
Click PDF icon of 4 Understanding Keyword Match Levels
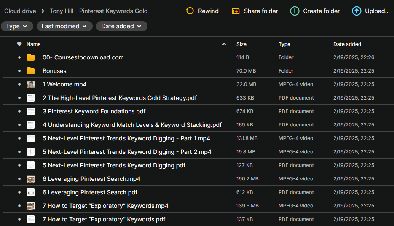31,125
